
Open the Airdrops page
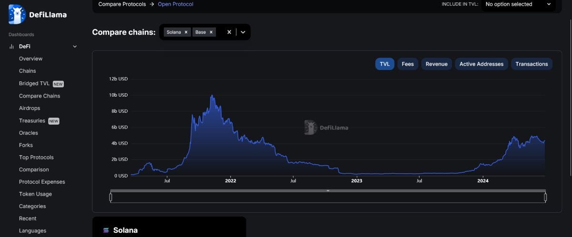coord(30,108)
